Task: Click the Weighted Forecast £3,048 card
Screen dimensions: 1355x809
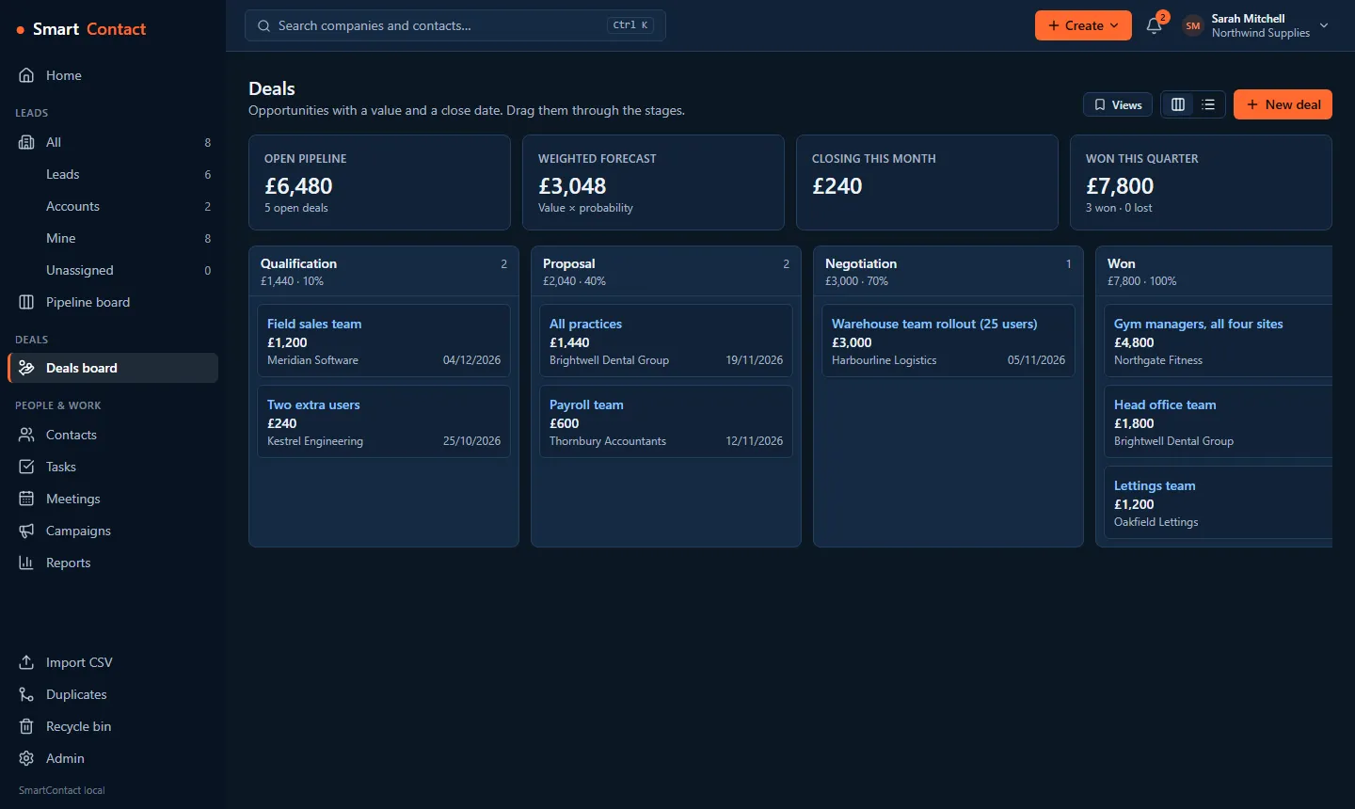Action: (653, 182)
